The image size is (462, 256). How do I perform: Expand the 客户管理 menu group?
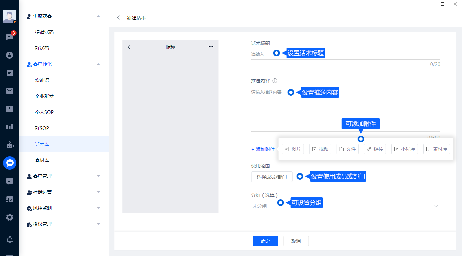tap(98, 176)
